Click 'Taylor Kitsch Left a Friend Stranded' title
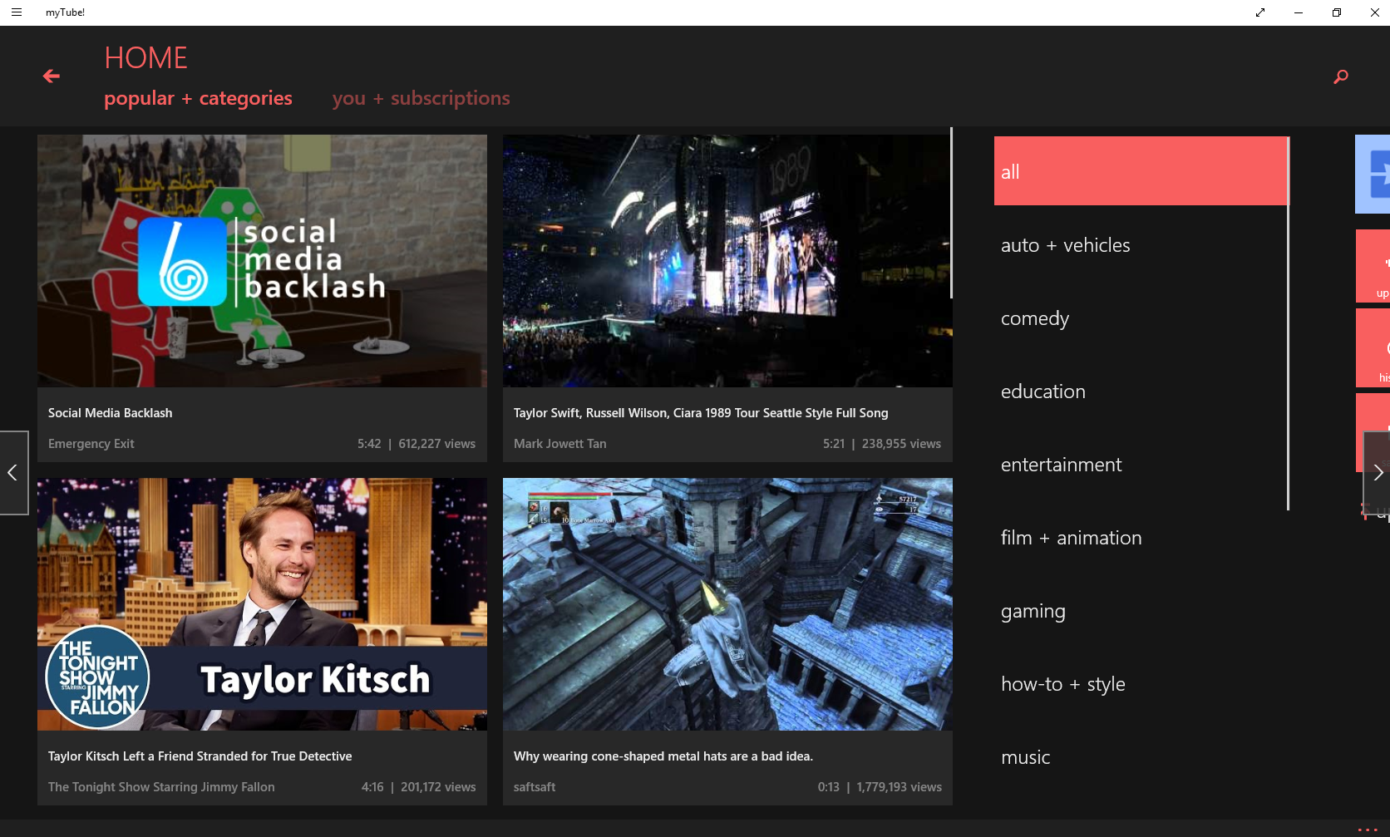This screenshot has height=837, width=1390. 200,756
